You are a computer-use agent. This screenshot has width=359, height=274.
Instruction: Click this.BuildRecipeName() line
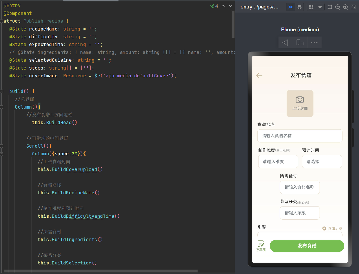point(69,193)
